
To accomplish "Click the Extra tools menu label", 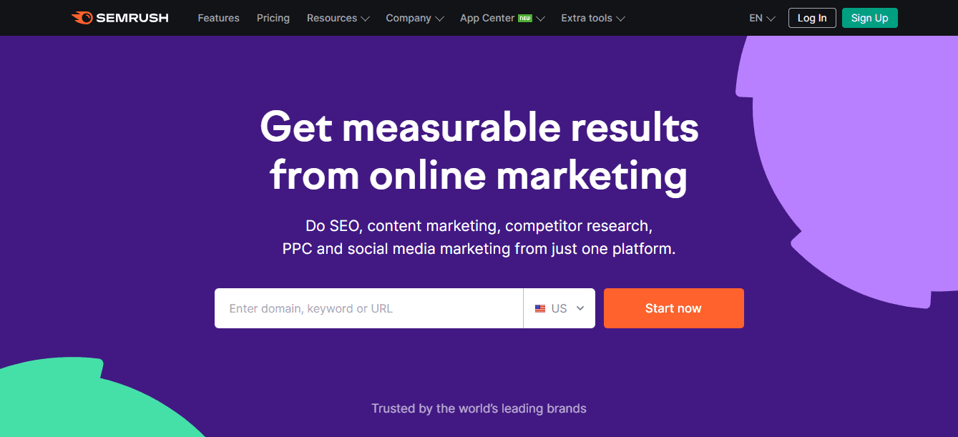I will 586,18.
